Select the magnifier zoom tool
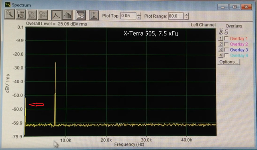257x150 pixels. point(10,14)
